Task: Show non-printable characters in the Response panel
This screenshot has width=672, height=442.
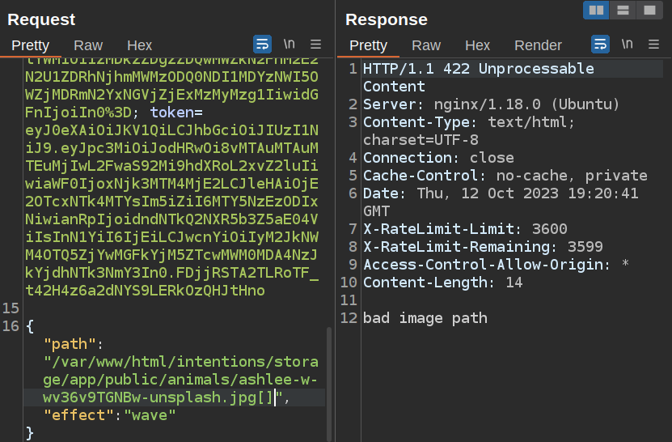Action: tap(627, 45)
